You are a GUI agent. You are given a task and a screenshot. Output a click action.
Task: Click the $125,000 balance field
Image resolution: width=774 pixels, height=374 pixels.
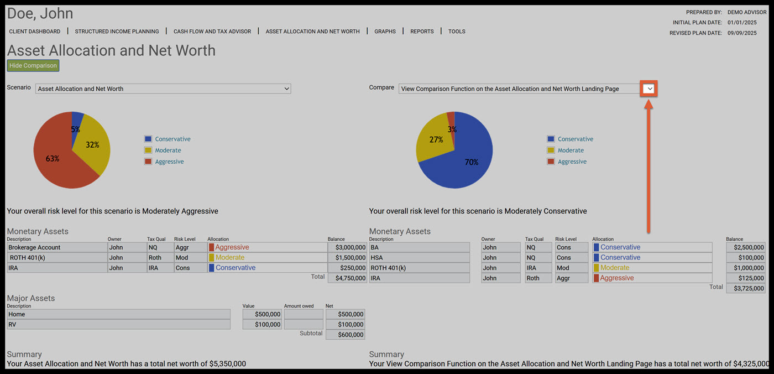point(746,278)
